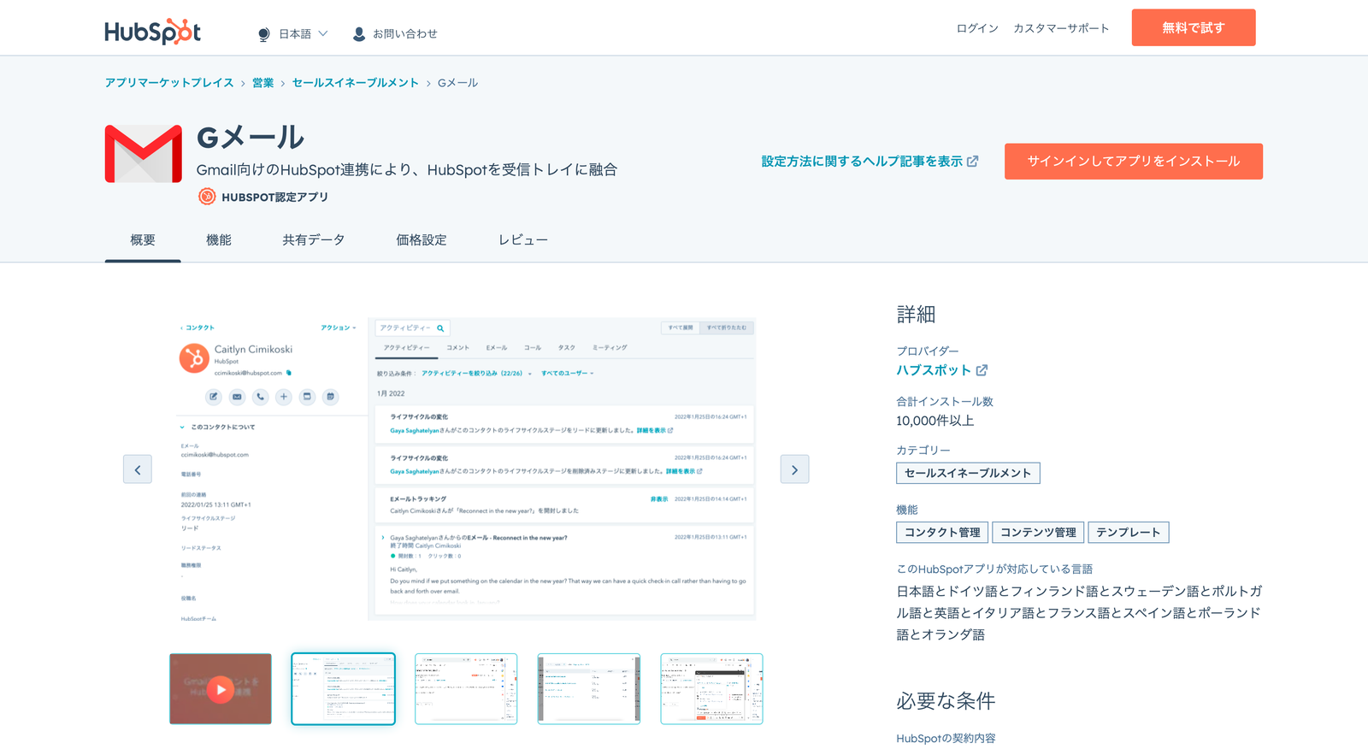Select the third carousel thumbnail

click(x=466, y=689)
